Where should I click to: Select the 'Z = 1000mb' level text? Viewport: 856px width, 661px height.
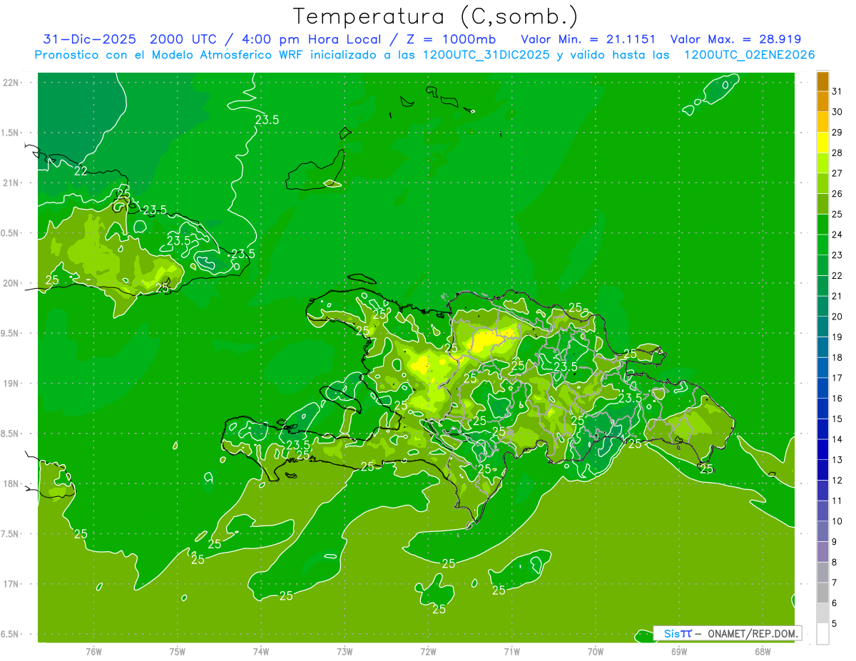coord(447,39)
